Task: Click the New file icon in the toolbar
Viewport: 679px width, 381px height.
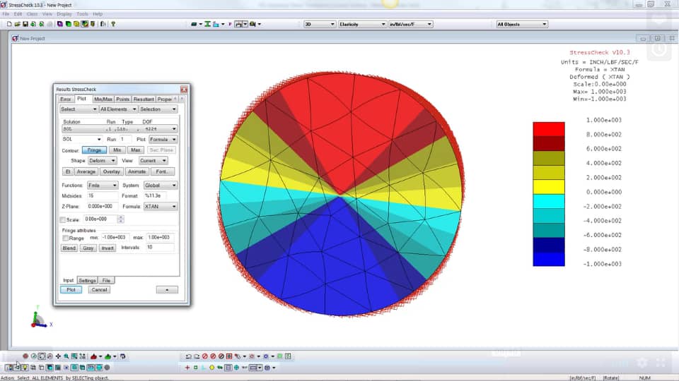Action: tap(9, 24)
